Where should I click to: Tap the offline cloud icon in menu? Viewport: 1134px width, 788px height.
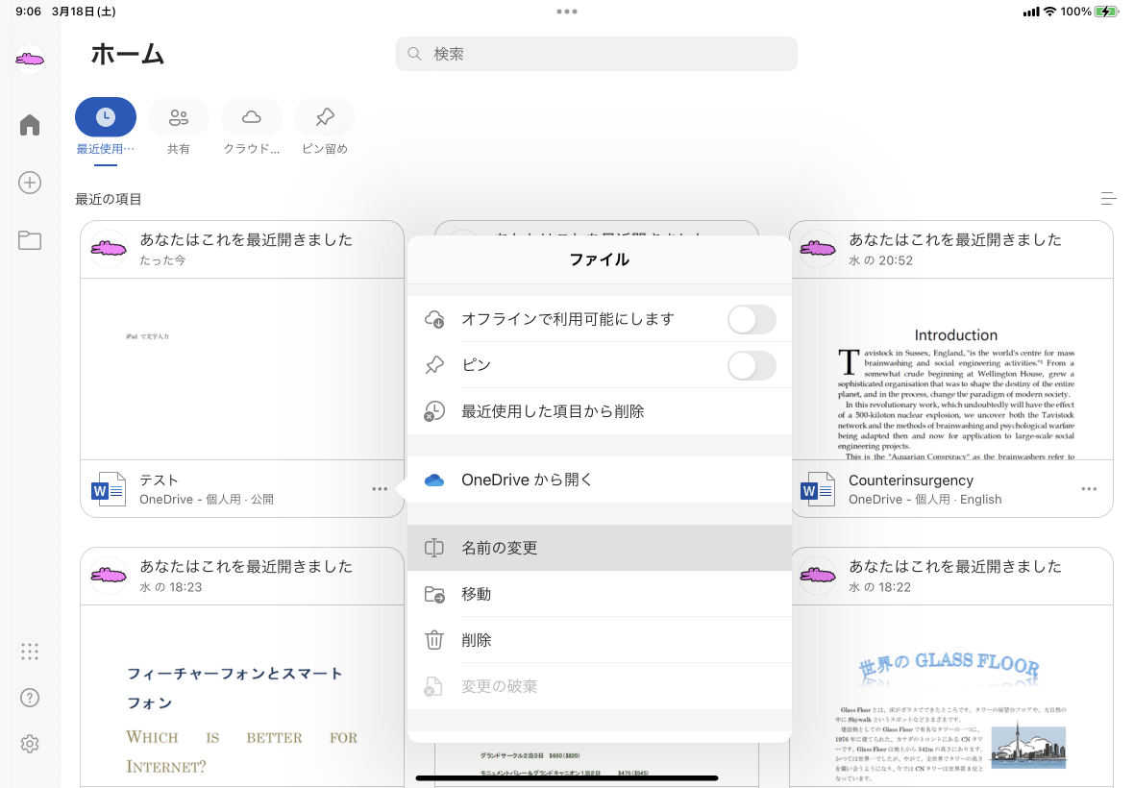(x=434, y=319)
